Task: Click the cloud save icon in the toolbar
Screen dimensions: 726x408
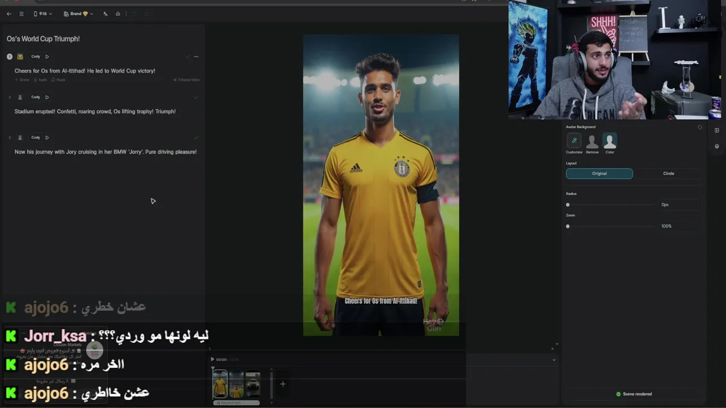Action: 118,14
